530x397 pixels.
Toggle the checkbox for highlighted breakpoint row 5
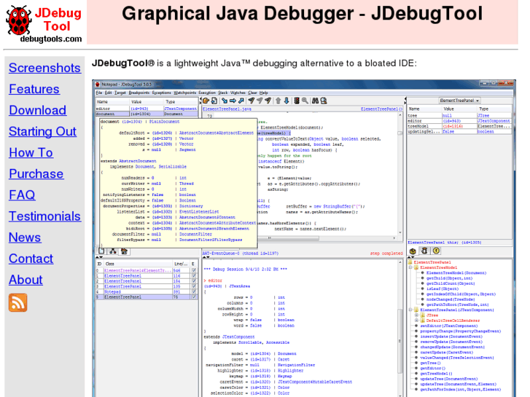(x=194, y=297)
